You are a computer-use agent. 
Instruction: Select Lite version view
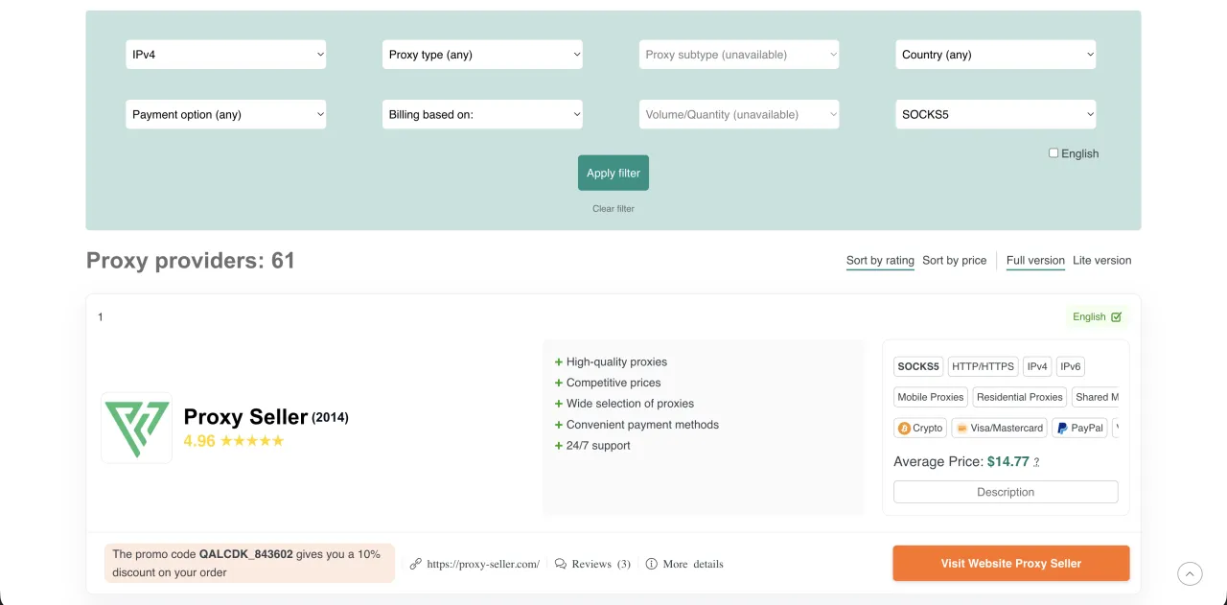pyautogui.click(x=1101, y=261)
